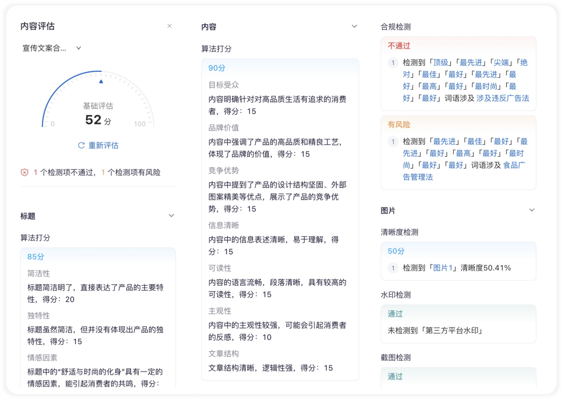
Task: Click the red shield warning icon
Action: pyautogui.click(x=25, y=173)
